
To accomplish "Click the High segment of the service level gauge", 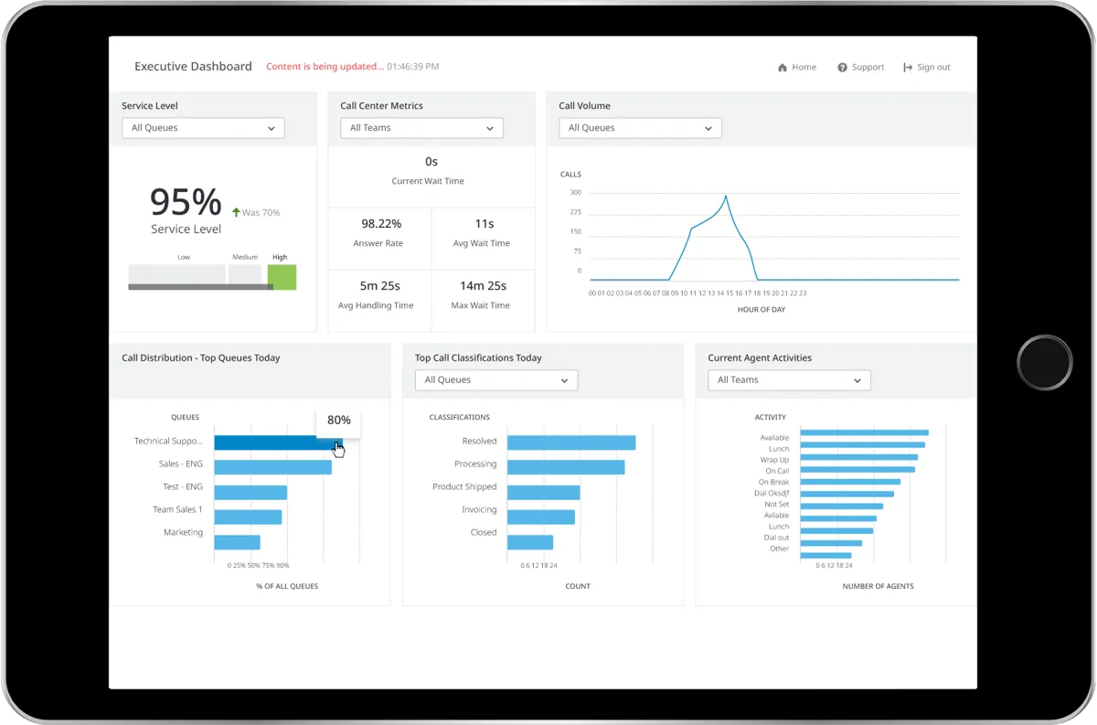I will coord(282,276).
